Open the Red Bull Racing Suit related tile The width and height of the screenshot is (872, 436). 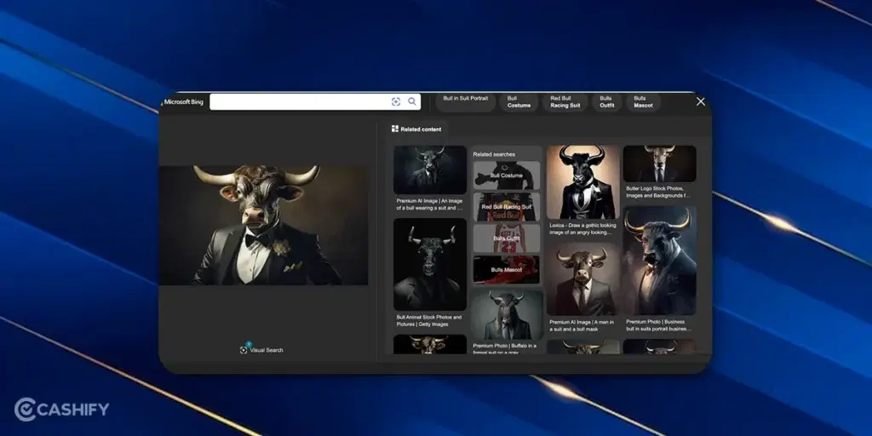point(507,207)
